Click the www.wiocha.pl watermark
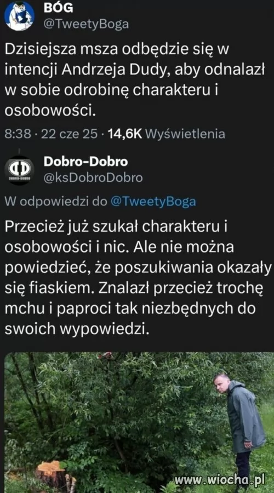This screenshot has width=274, height=493. [220, 480]
